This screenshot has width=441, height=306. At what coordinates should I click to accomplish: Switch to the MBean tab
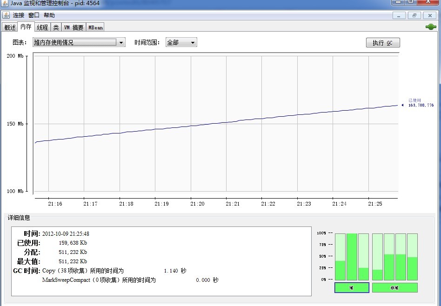[95, 27]
